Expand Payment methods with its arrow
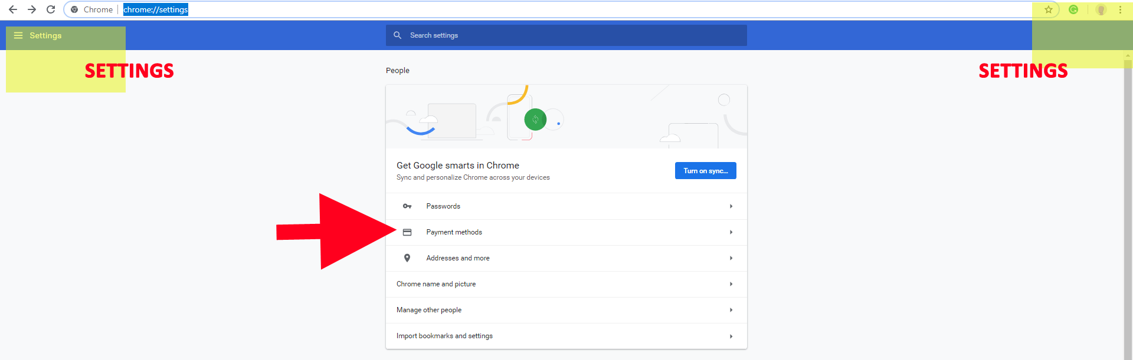 click(x=731, y=232)
